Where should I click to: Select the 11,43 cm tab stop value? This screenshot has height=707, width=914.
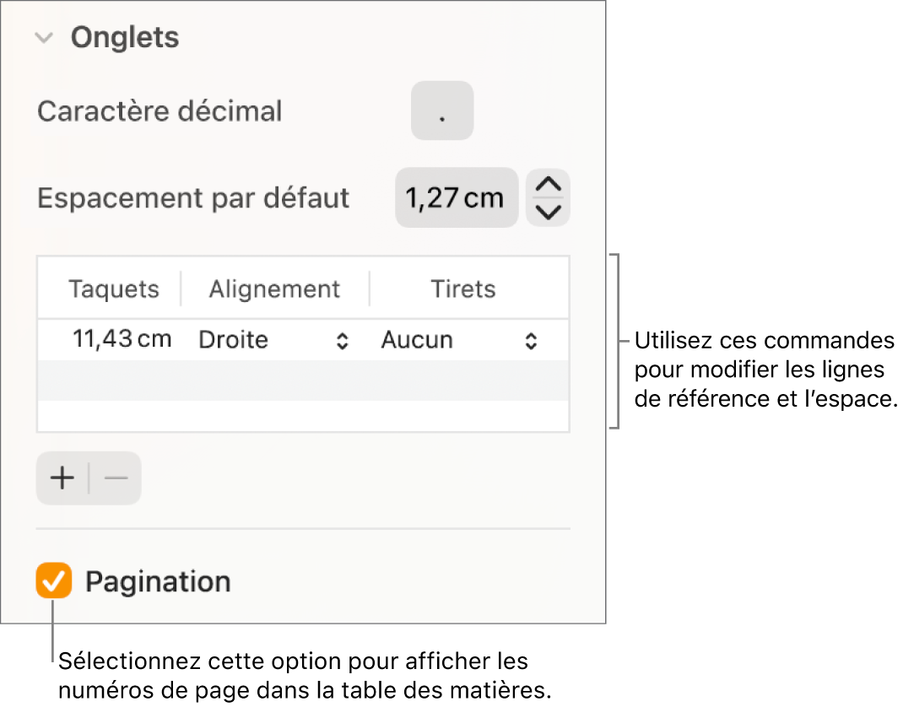[122, 340]
